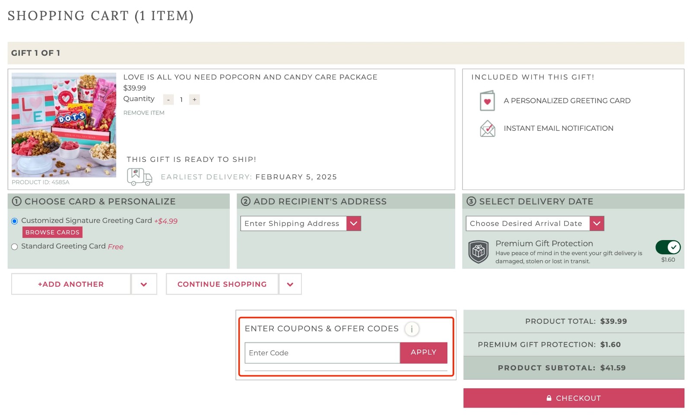Click the Premium Gift Protection shield icon

click(x=479, y=251)
